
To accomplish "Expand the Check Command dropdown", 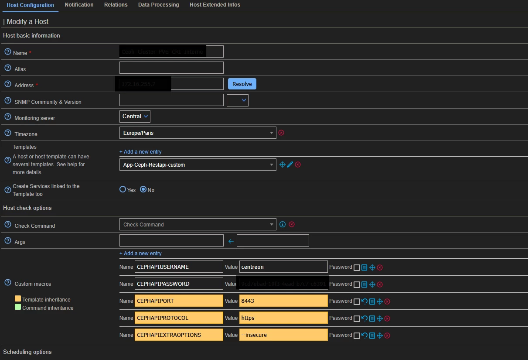I will tap(198, 224).
